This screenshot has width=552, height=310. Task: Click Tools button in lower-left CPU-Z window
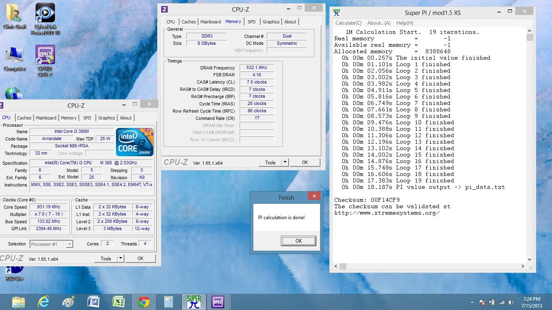pyautogui.click(x=106, y=258)
